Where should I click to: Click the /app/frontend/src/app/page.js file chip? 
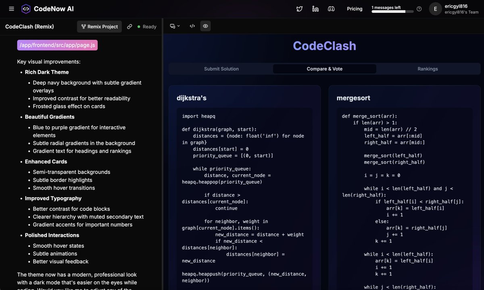[57, 45]
